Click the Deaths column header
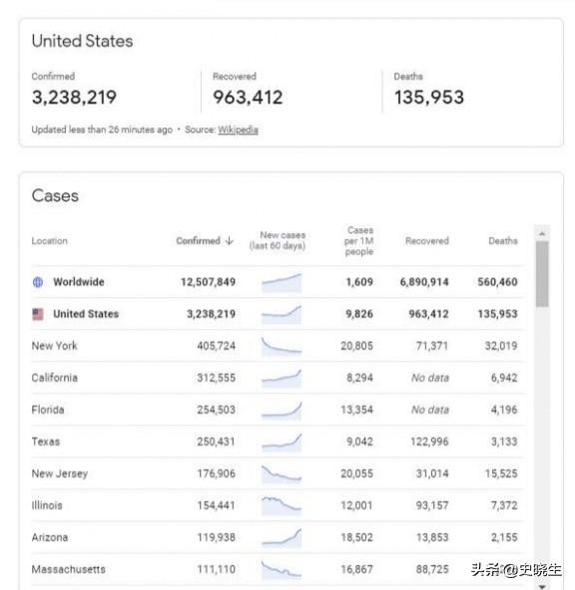The height and width of the screenshot is (590, 575). click(x=503, y=241)
